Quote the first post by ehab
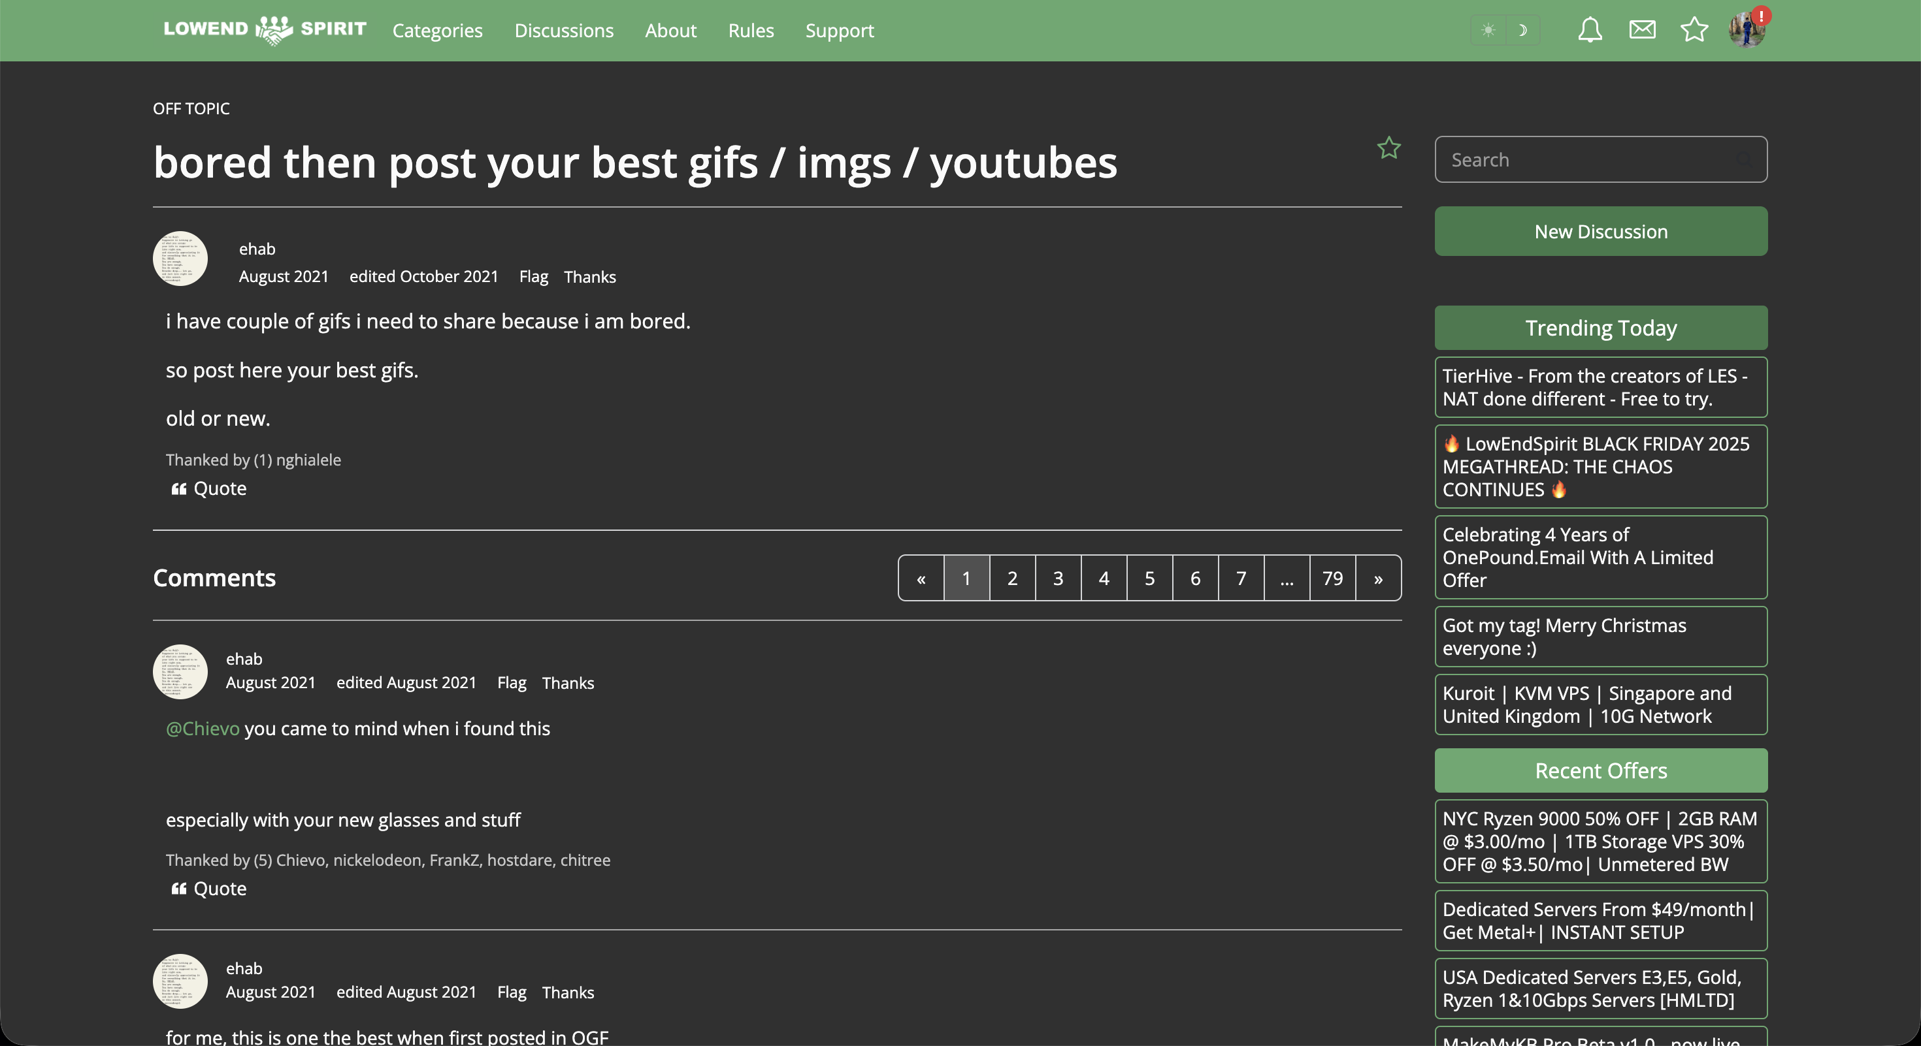The width and height of the screenshot is (1921, 1046). tap(209, 489)
